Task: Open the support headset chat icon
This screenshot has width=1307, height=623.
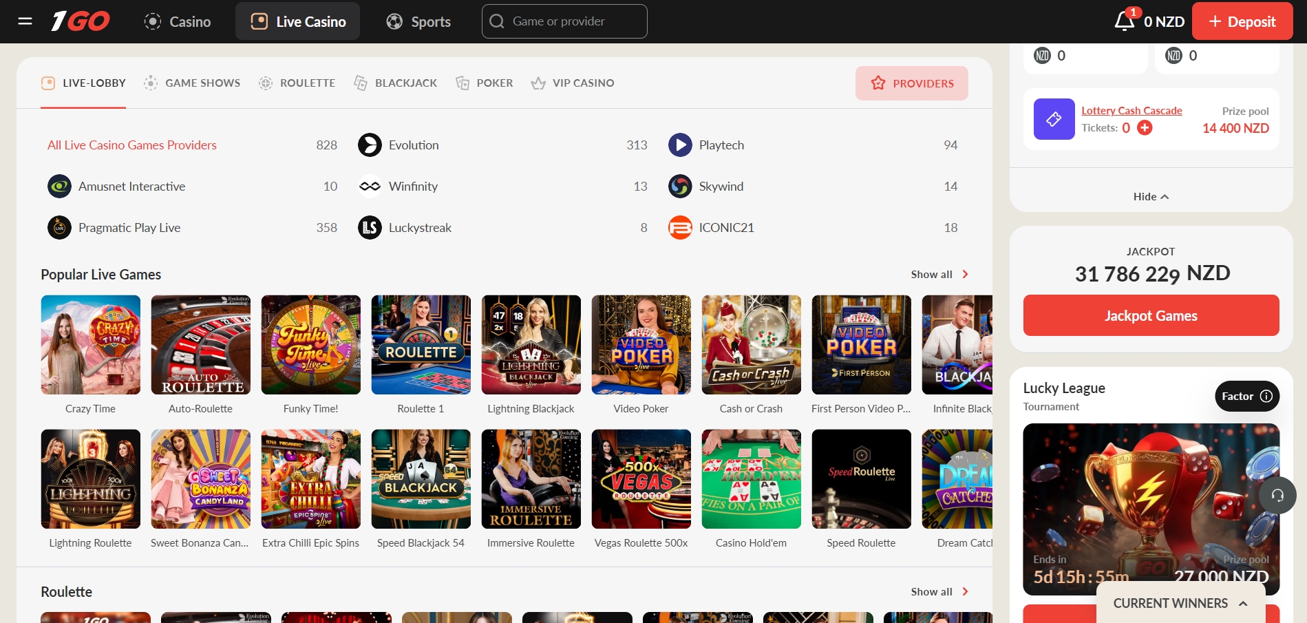Action: [1277, 495]
